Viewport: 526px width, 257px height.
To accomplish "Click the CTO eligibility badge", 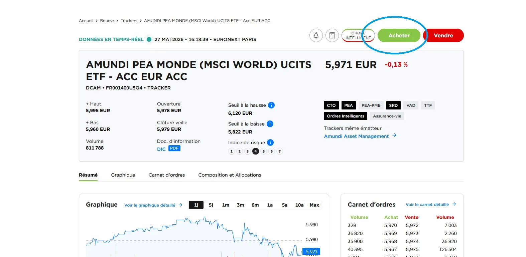I will pos(331,105).
